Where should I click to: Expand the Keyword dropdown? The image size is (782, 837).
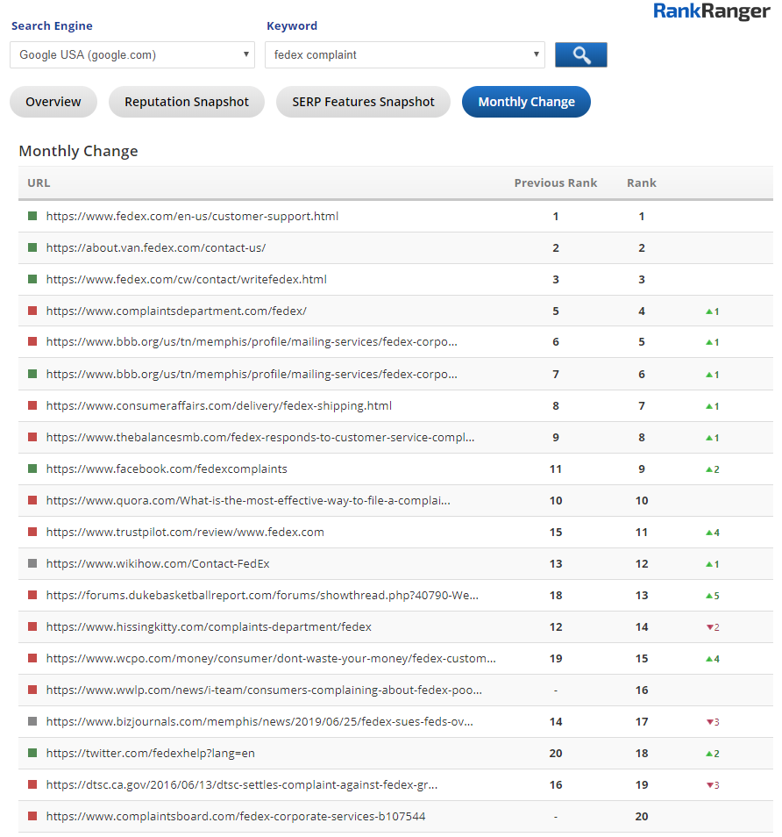(x=404, y=54)
